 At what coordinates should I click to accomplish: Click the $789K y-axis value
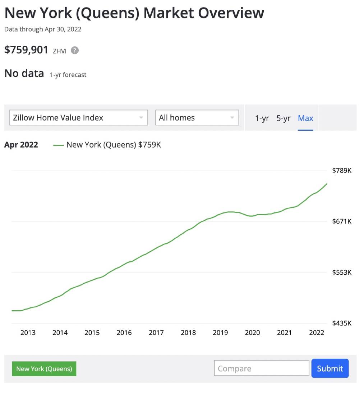(342, 170)
